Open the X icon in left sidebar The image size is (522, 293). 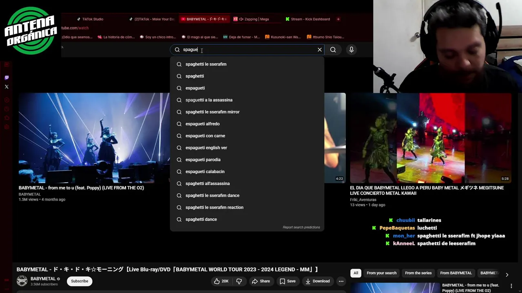pos(7,87)
